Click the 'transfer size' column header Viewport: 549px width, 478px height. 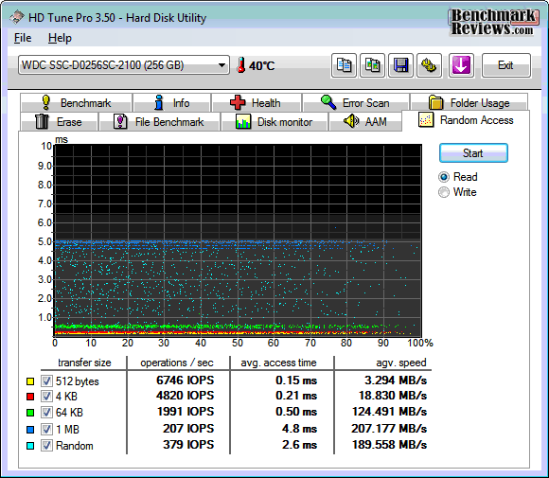point(84,363)
